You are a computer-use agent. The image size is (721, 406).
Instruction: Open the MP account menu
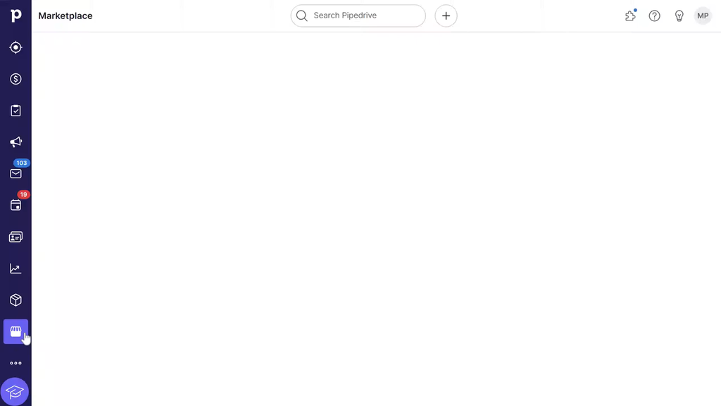pos(703,16)
